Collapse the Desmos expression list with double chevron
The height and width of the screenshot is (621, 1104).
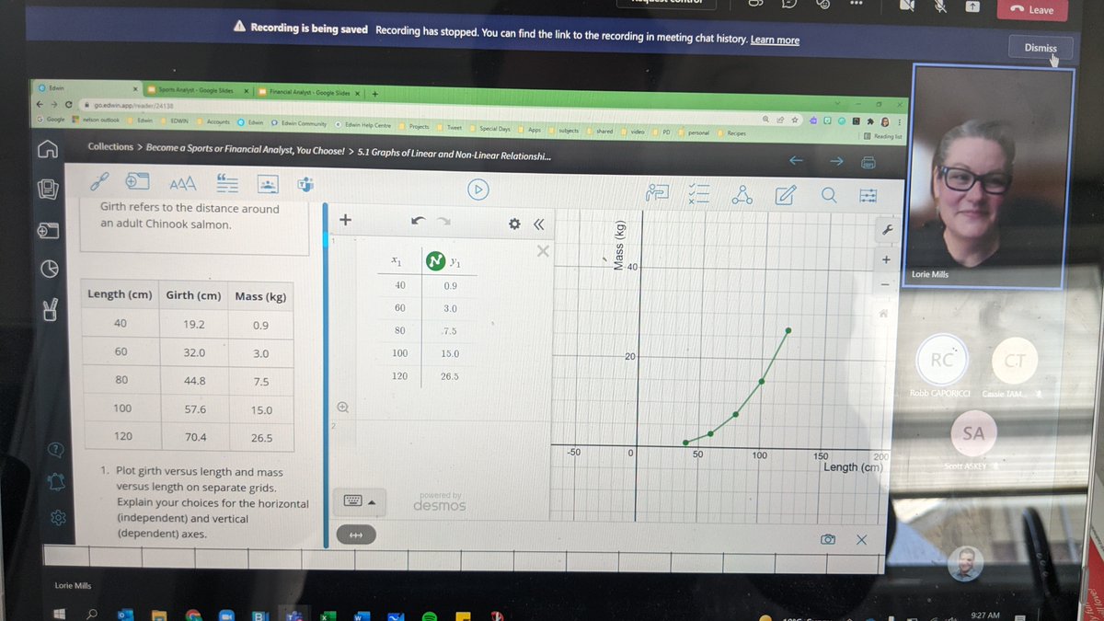[x=538, y=224]
